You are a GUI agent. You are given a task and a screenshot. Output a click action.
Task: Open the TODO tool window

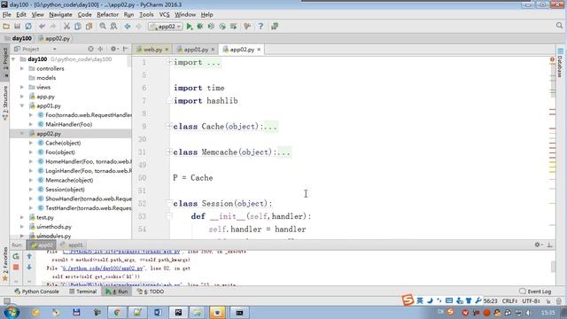pos(151,292)
